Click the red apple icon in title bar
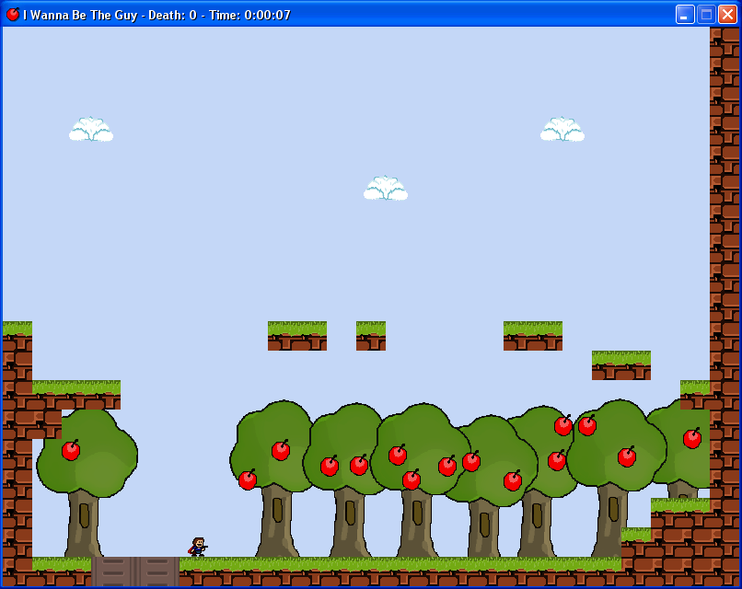 [13, 14]
